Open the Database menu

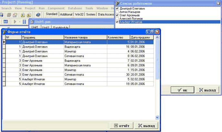(75, 8)
